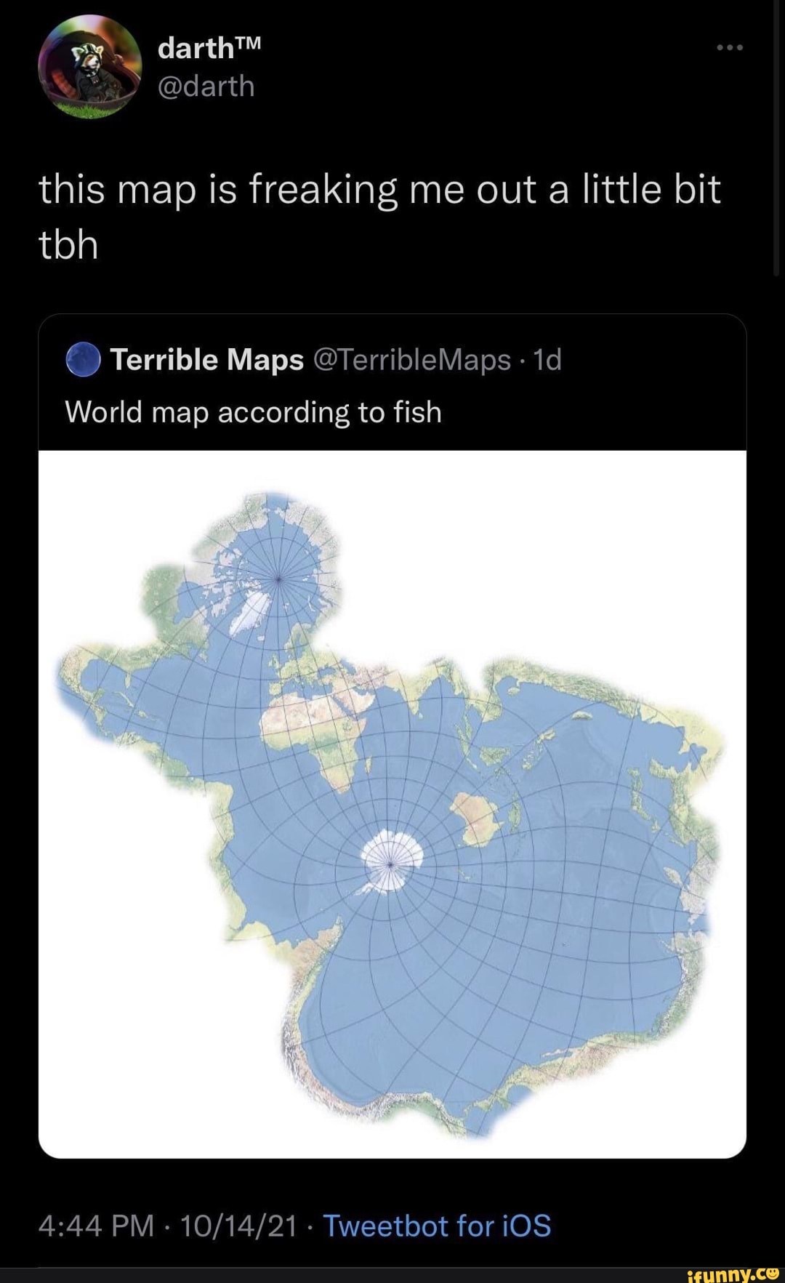Open darth's profile avatar picture
Viewport: 785px width, 1283px height.
point(90,67)
